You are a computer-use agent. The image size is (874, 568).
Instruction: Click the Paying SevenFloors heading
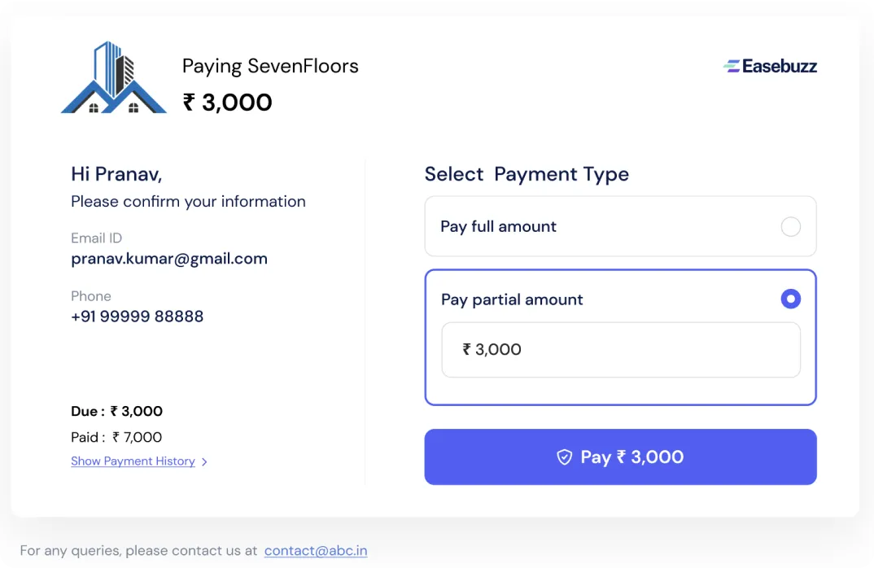(x=270, y=67)
